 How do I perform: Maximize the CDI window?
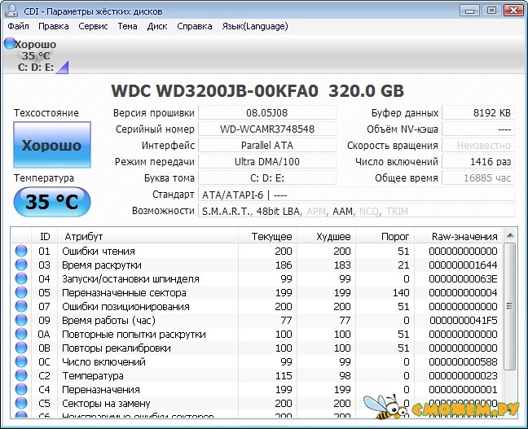click(491, 11)
